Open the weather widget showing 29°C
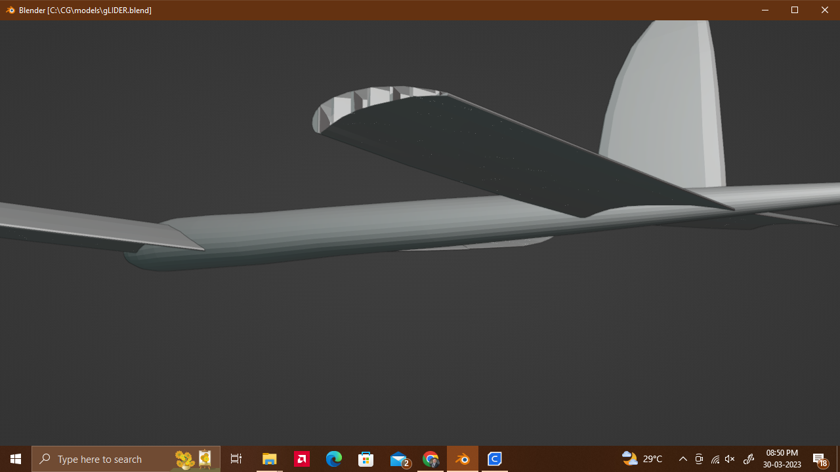 point(642,459)
